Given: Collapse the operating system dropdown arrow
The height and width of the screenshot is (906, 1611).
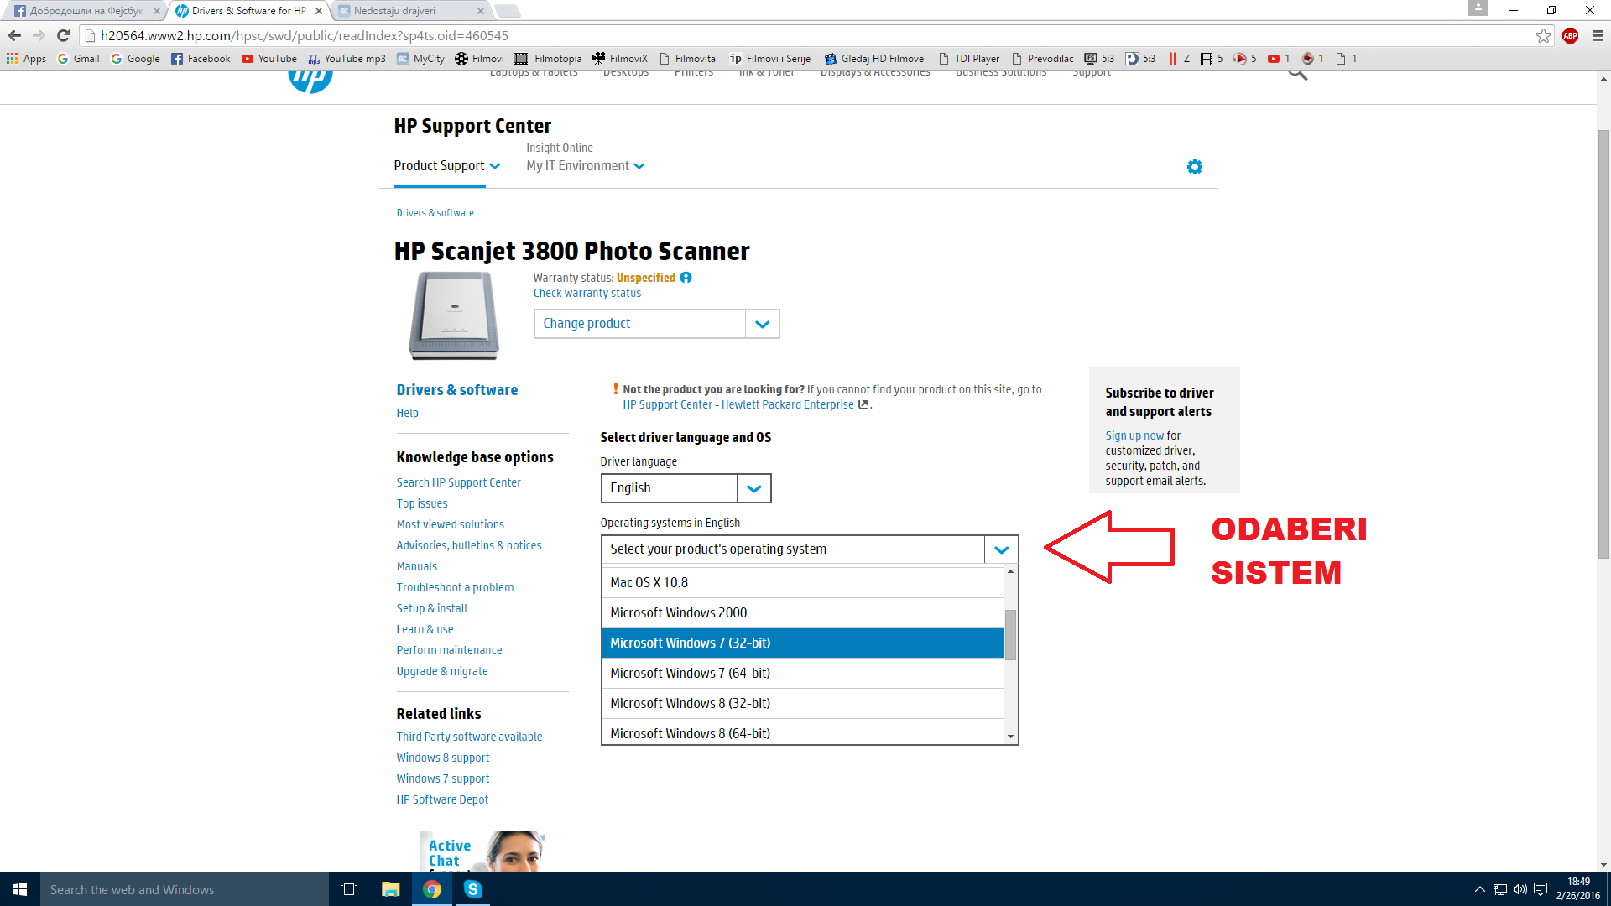Looking at the screenshot, I should tap(1001, 549).
